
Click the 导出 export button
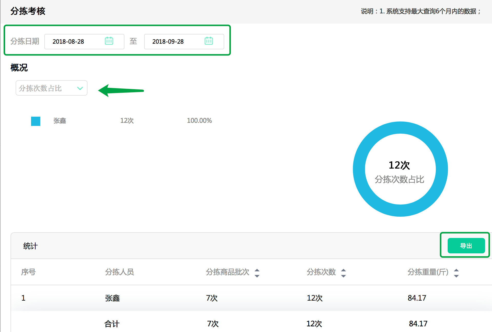(466, 245)
